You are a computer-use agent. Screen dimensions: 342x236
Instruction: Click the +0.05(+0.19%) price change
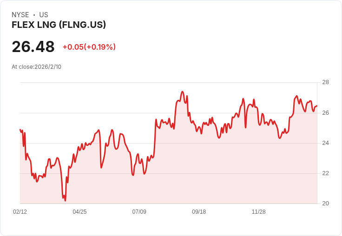click(89, 47)
